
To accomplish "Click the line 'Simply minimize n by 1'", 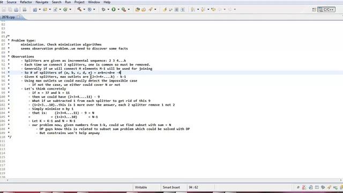I will (x=53, y=109).
